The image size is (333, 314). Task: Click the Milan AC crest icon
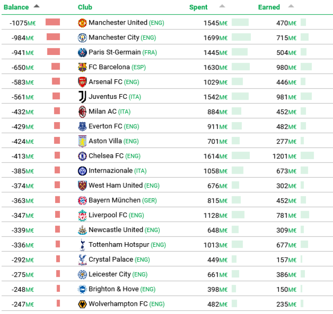(x=82, y=111)
